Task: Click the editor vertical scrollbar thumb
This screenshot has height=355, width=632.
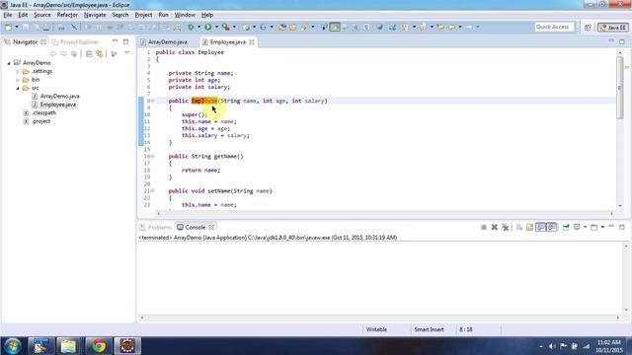Action: pos(619,88)
